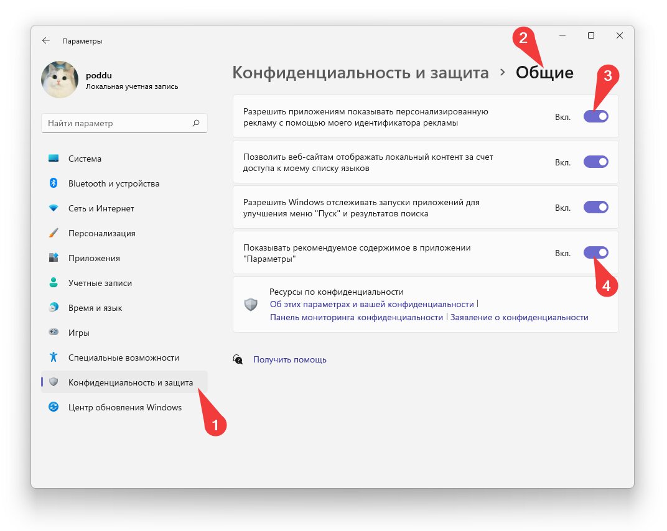Maximize the Параметры window
The width and height of the screenshot is (667, 531).
click(591, 35)
